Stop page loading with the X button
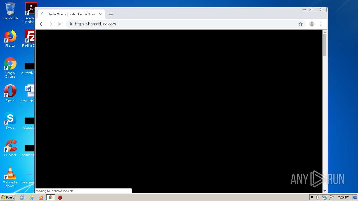 60,24
